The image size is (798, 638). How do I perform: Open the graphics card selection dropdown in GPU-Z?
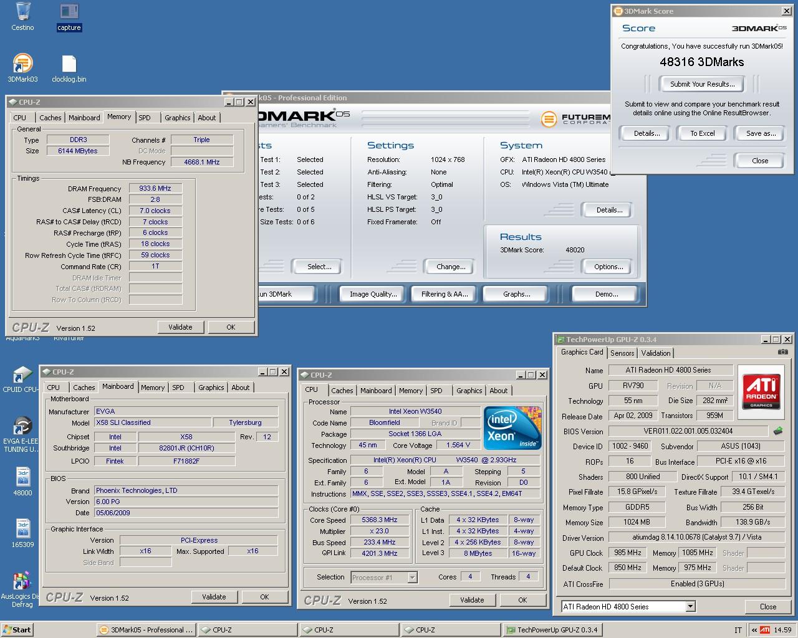690,606
